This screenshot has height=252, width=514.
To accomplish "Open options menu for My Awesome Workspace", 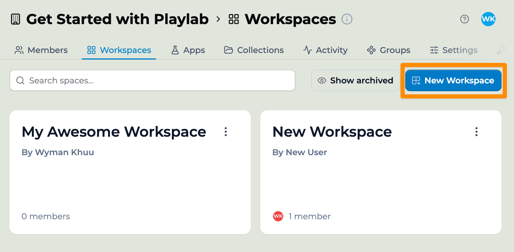I will pyautogui.click(x=226, y=132).
